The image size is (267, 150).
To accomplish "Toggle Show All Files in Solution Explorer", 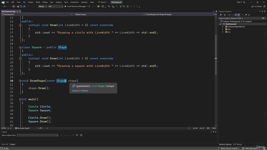I will click(239, 15).
